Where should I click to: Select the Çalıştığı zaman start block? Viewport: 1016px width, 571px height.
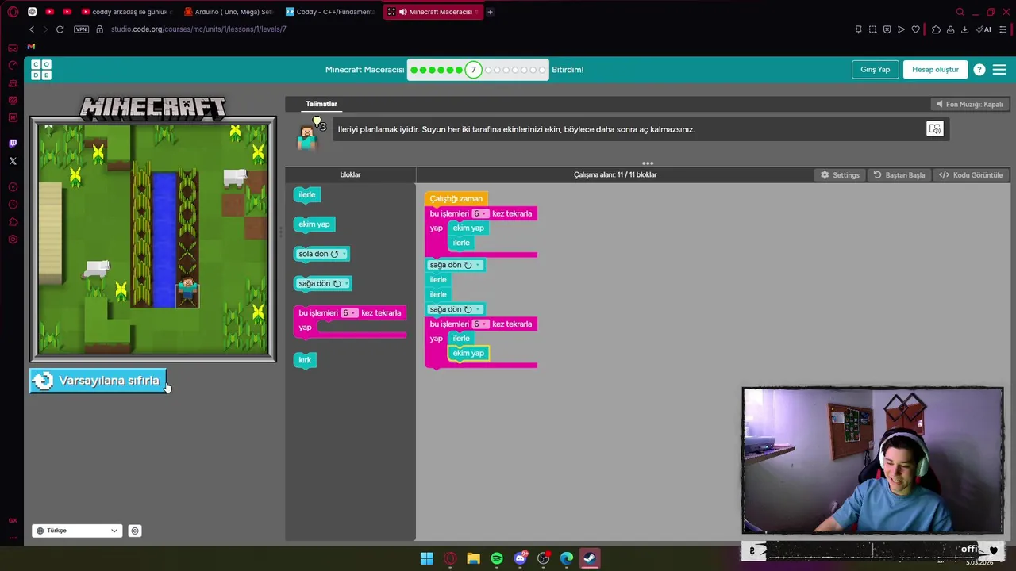pos(456,198)
